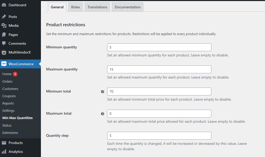Click the WooCommerce Woo logo icon

click(x=4, y=64)
